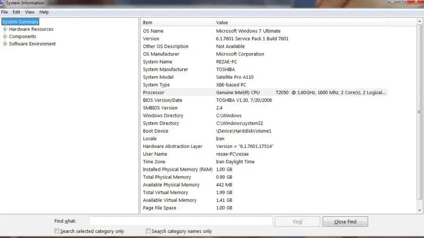Expand the Components tree node
The image size is (424, 238).
coord(5,37)
